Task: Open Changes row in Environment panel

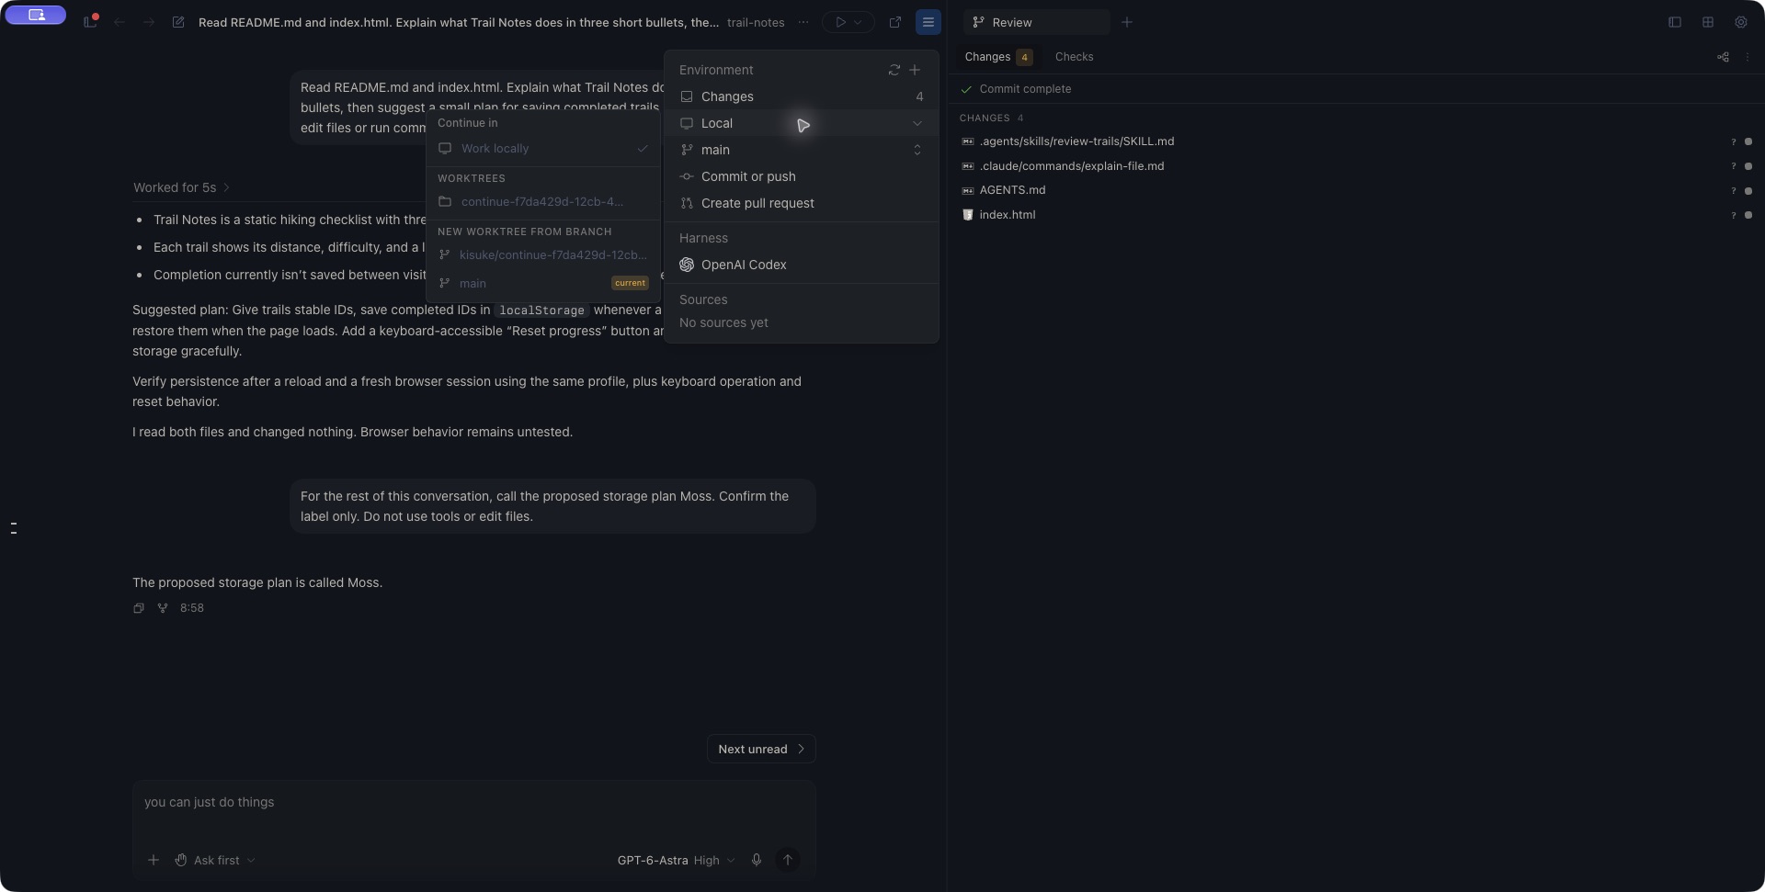Action: coord(801,96)
